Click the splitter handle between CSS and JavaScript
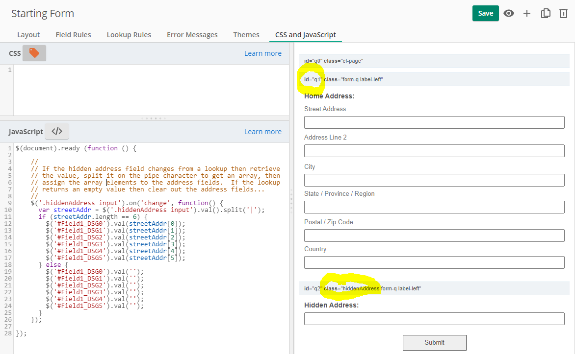 pyautogui.click(x=153, y=118)
